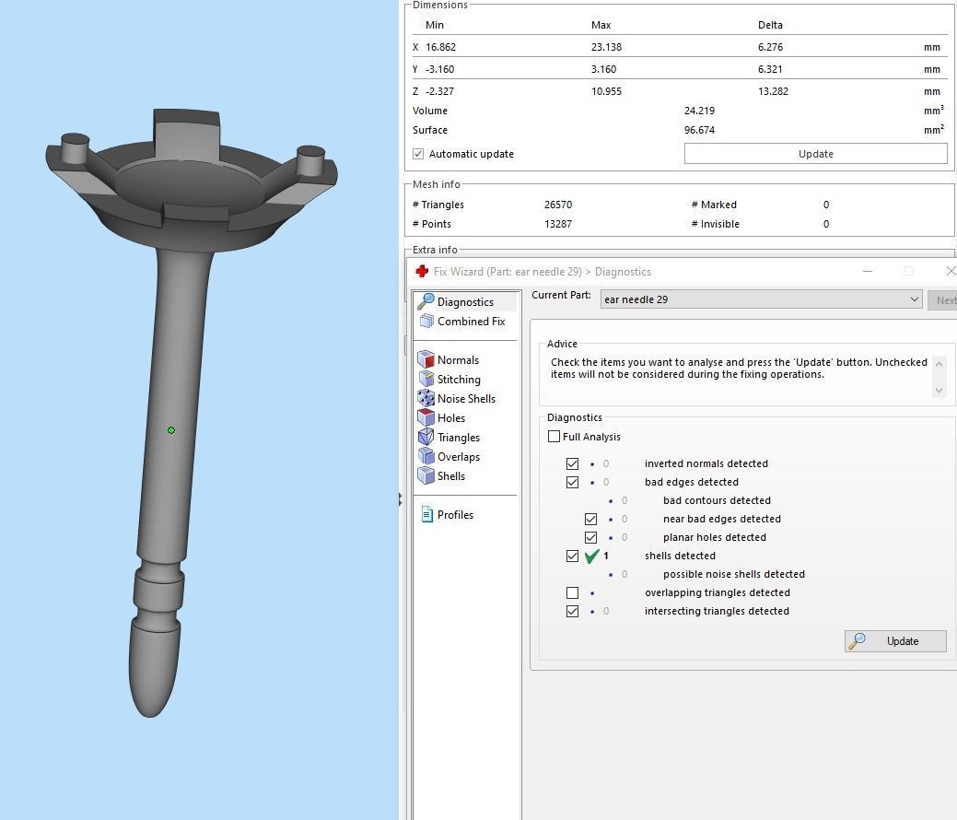Minimize the Fix Wizard window

[868, 271]
